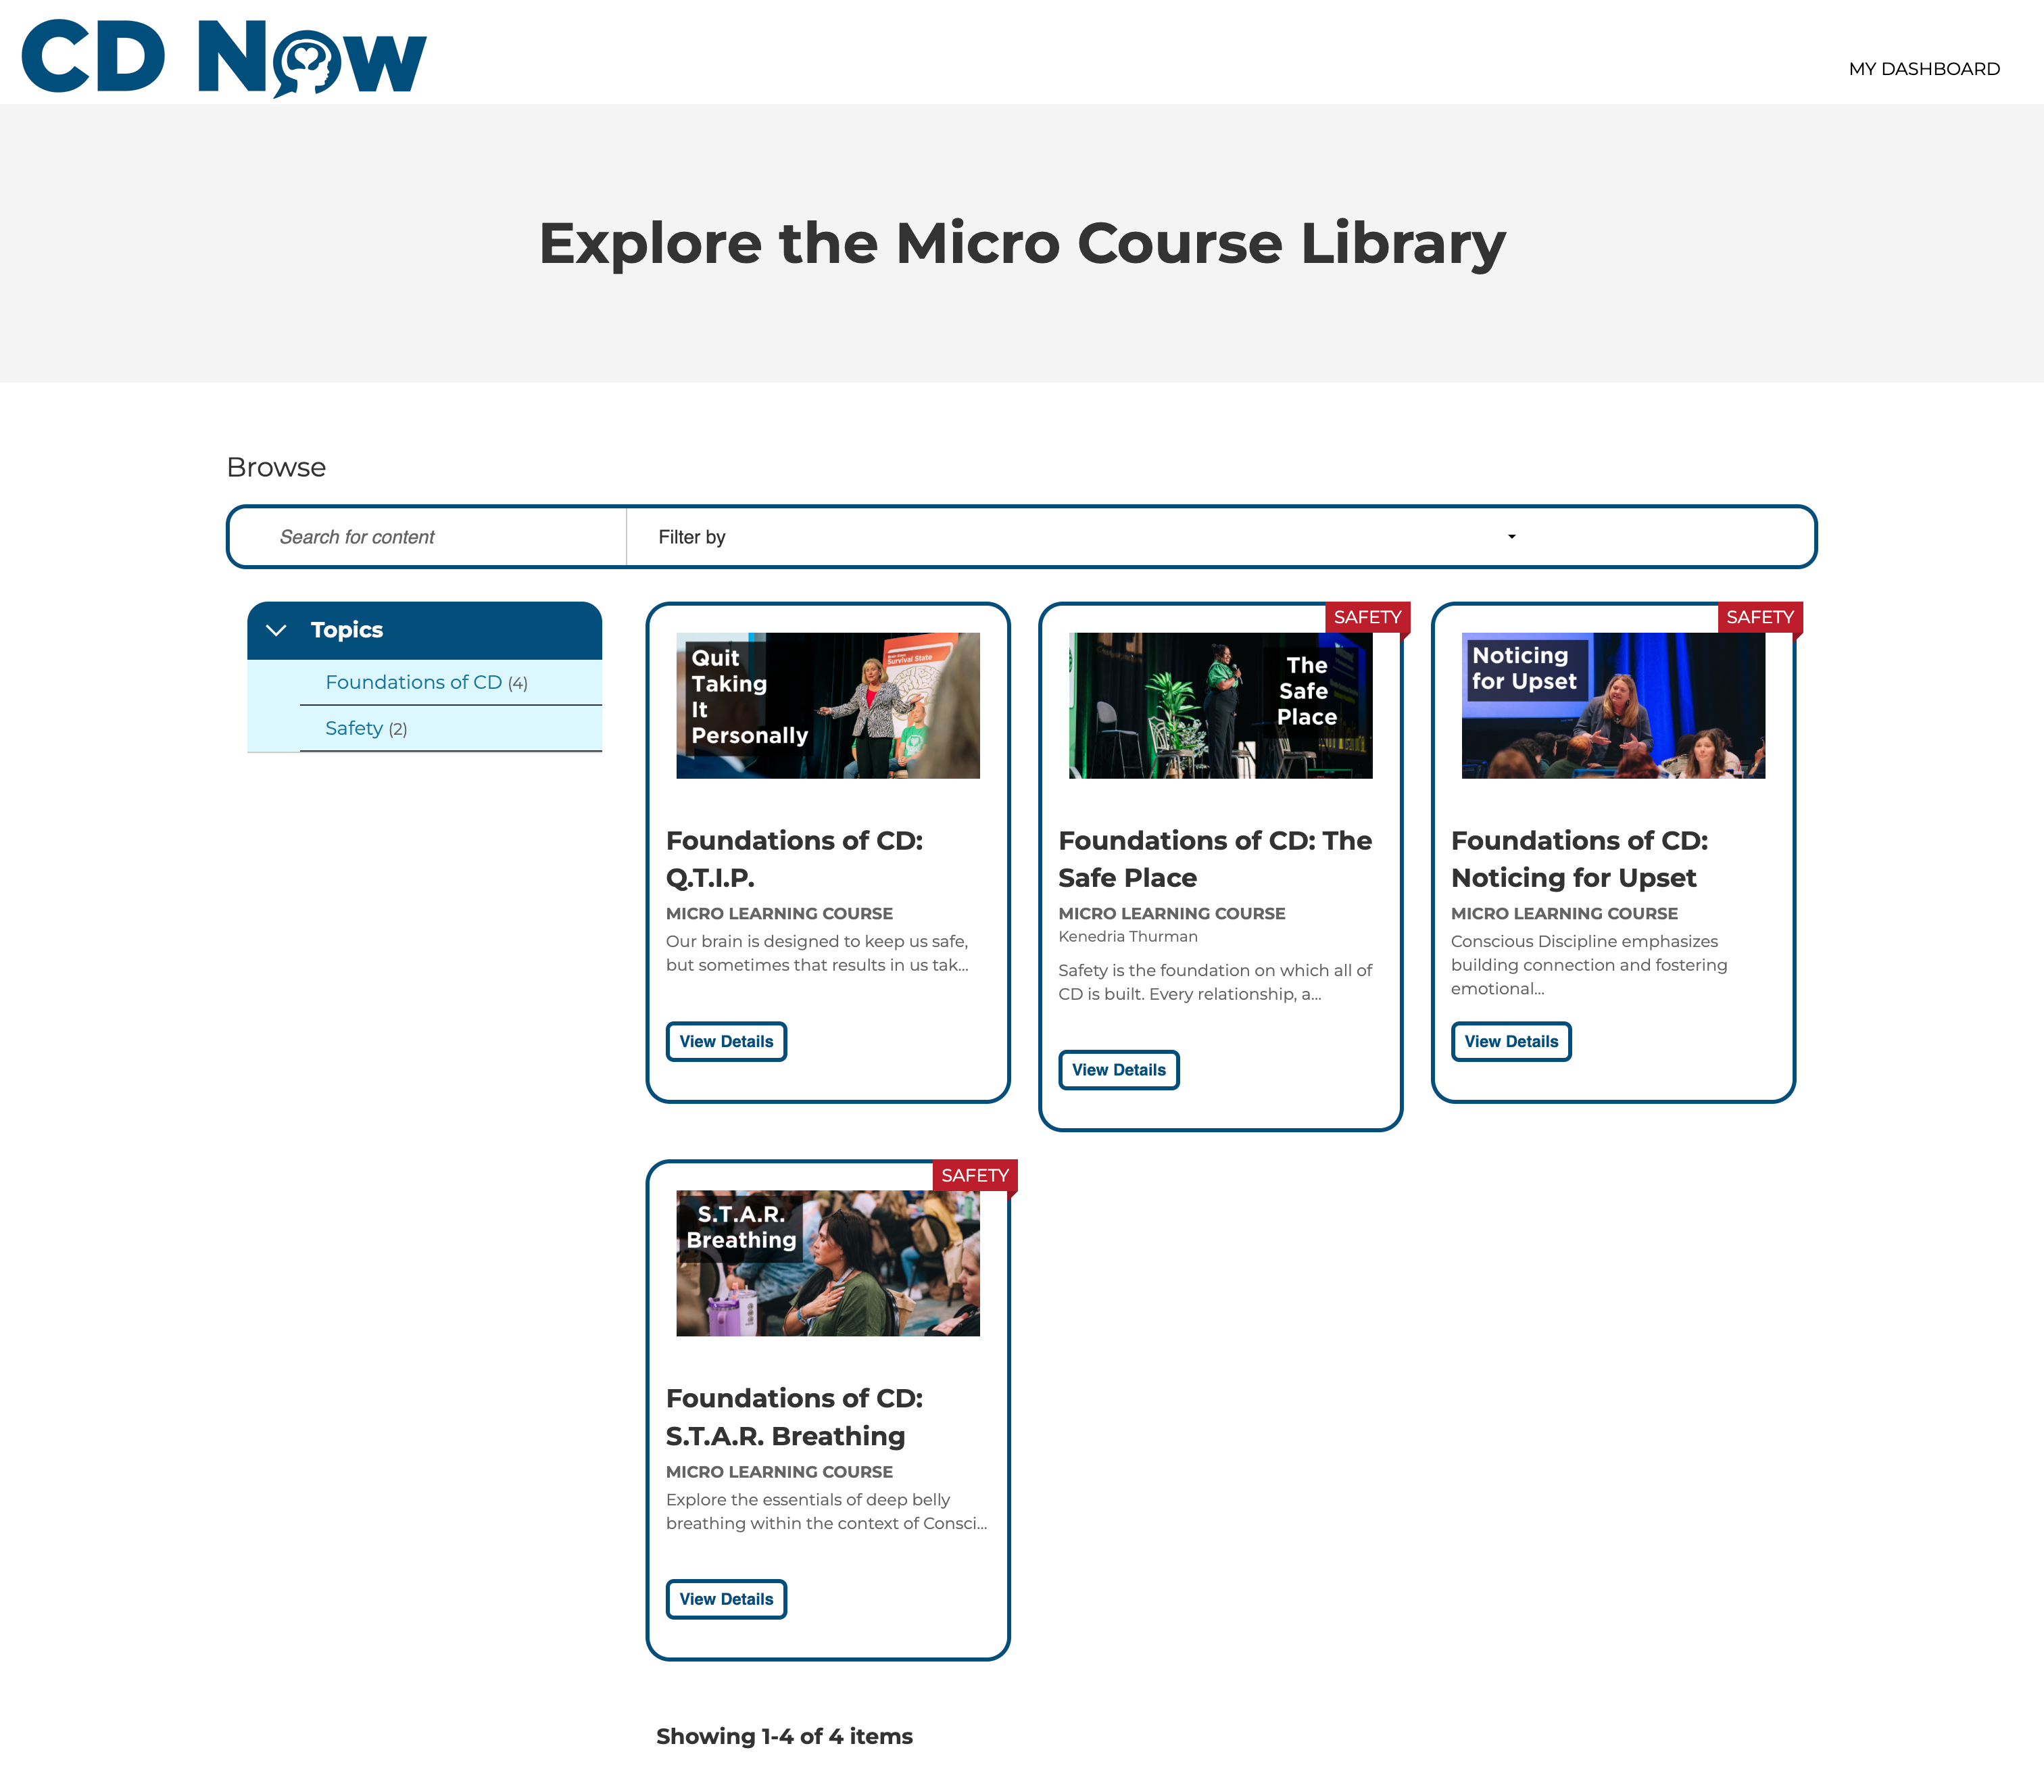View Details for Q.T.I.P. course
The image size is (2044, 1792).
click(726, 1041)
